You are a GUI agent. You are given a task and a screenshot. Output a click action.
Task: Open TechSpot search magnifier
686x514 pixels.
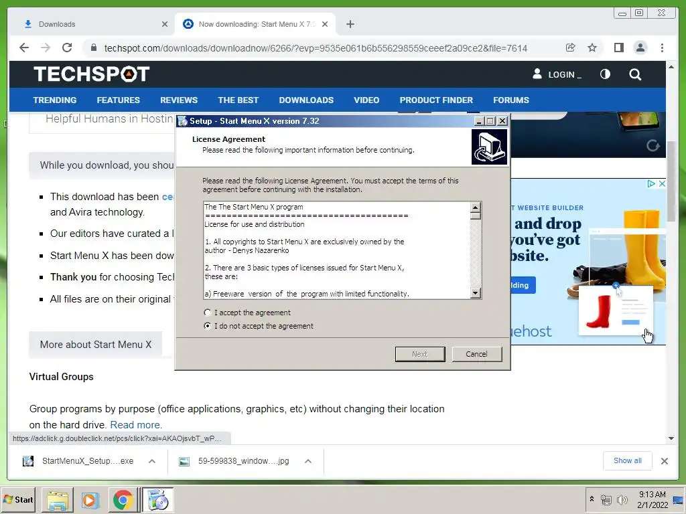coord(635,75)
